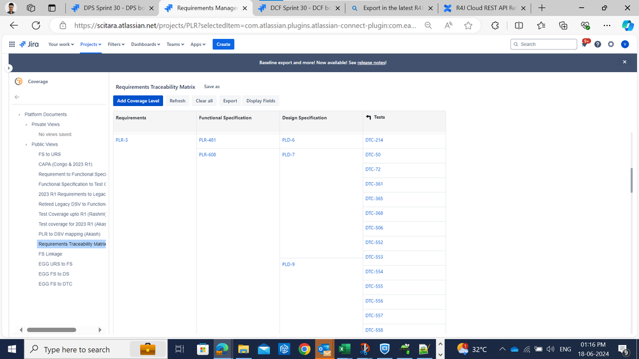Open Excel from the taskbar
The image size is (639, 359).
coord(344,349)
